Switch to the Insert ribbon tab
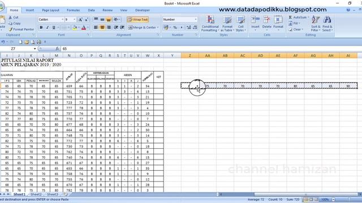Image resolution: width=362 pixels, height=203 pixels. click(x=30, y=10)
